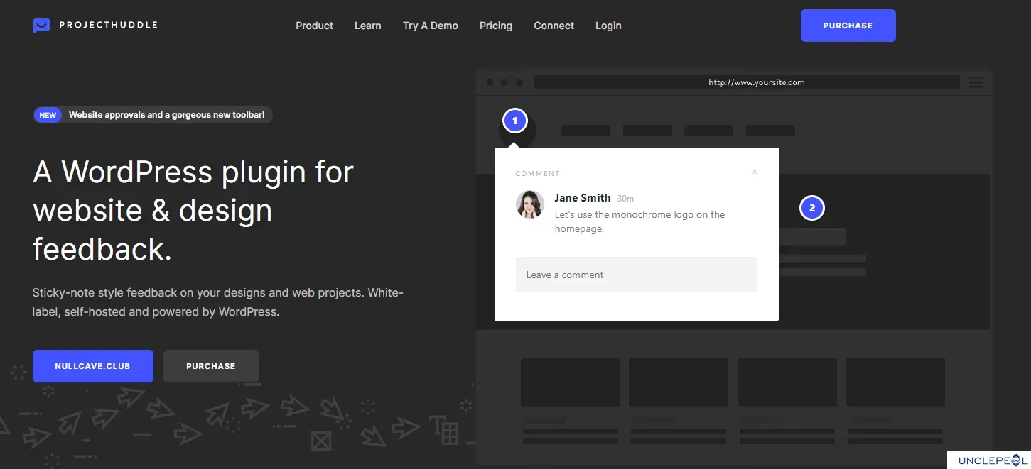
Task: Click the Jane Smith commenter name
Action: [x=583, y=198]
